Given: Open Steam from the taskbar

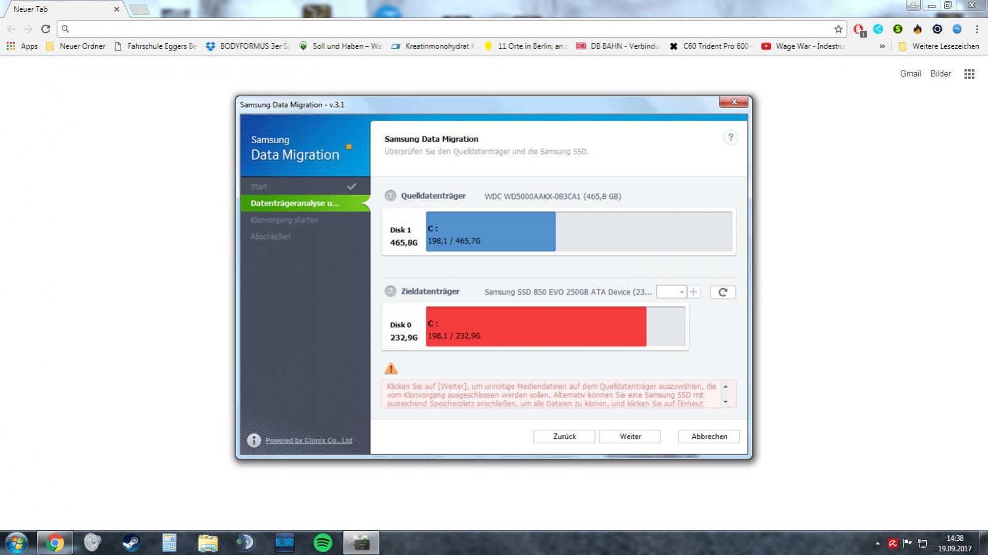Looking at the screenshot, I should point(131,543).
